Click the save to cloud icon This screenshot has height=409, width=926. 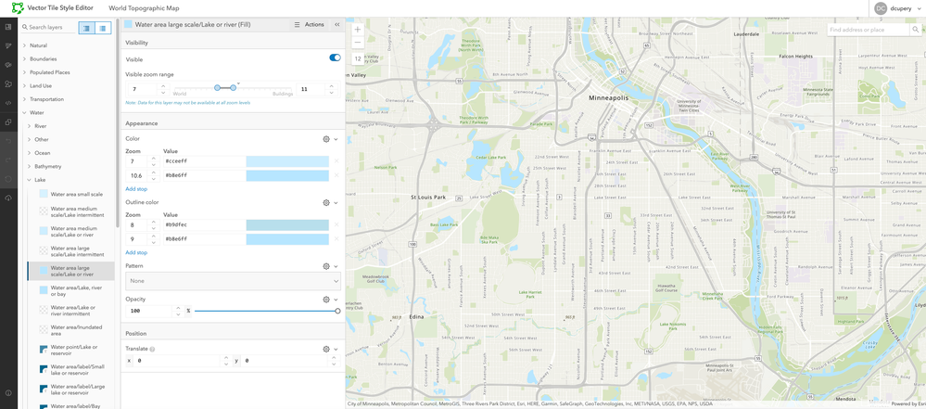tap(8, 198)
